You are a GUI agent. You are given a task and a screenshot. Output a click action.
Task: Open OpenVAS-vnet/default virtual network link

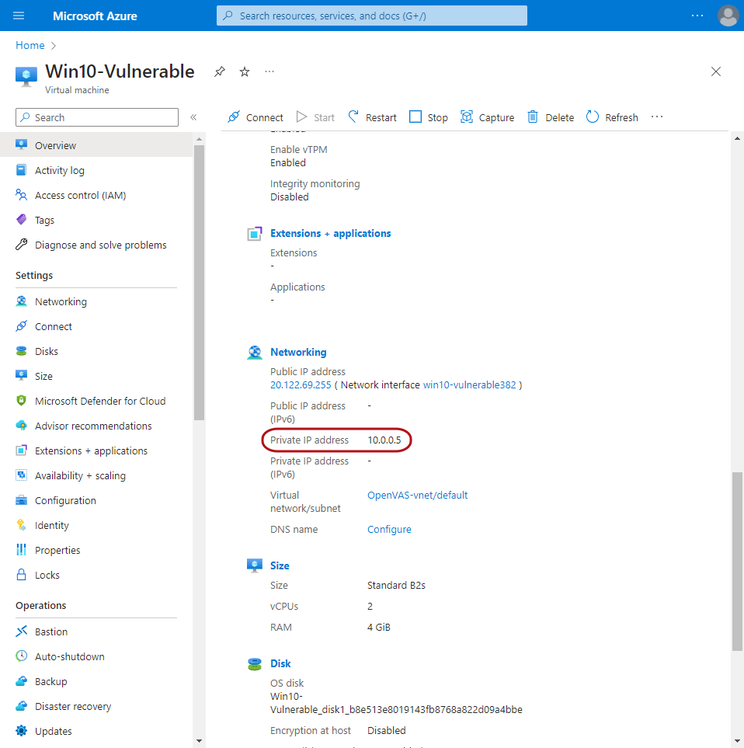point(417,495)
